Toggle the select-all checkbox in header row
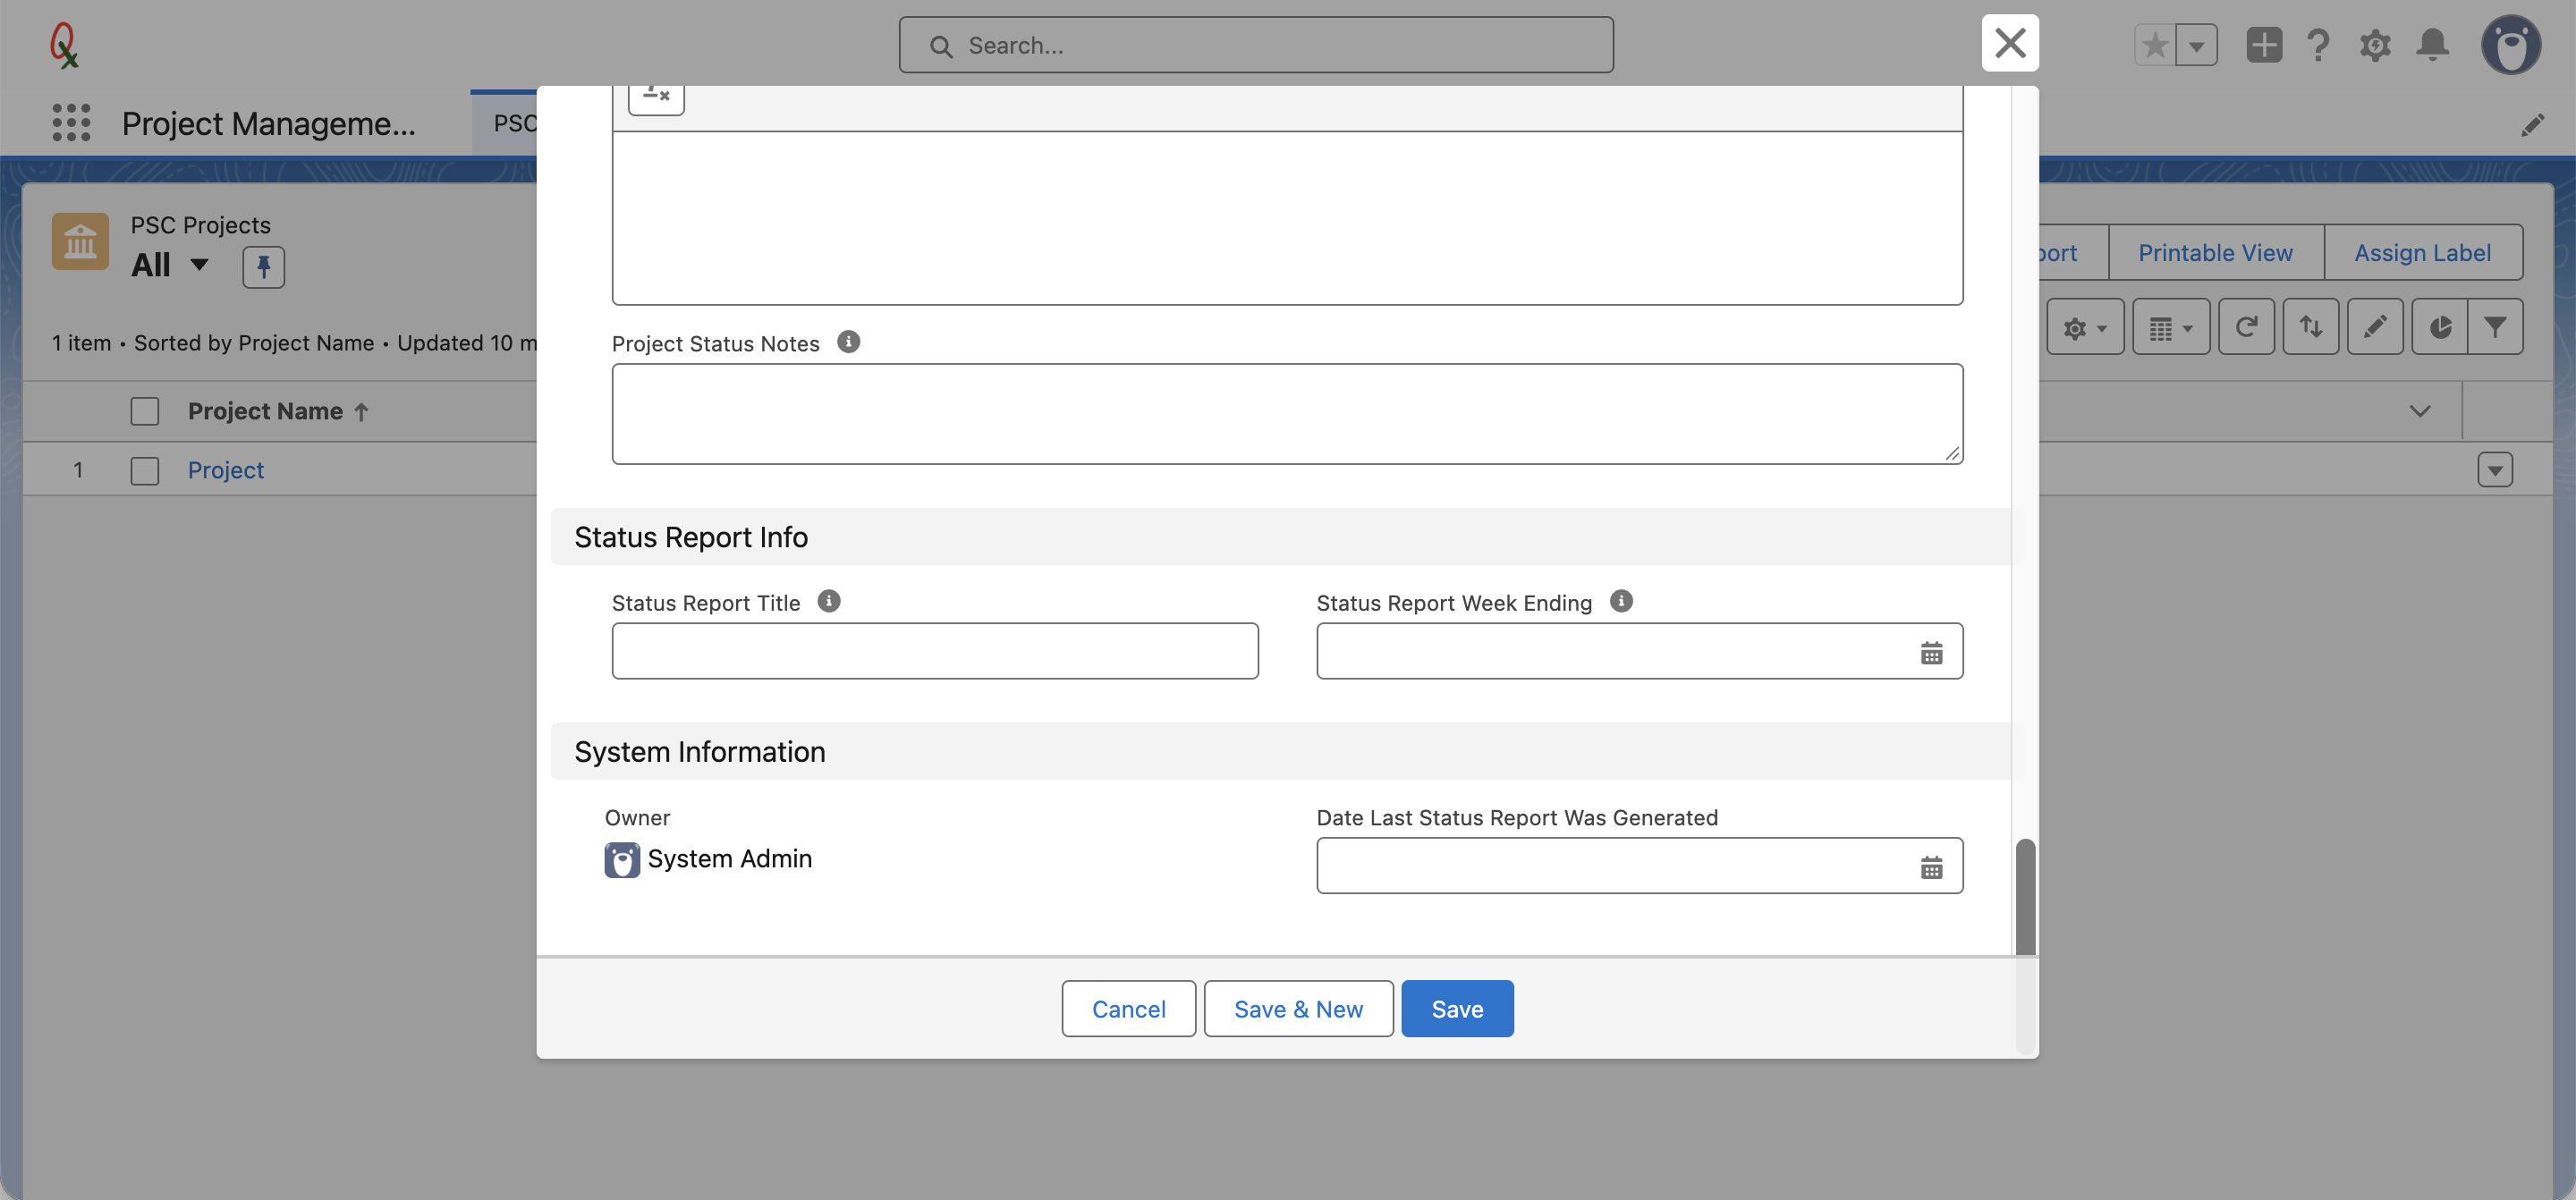This screenshot has height=1200, width=2576. [x=145, y=411]
